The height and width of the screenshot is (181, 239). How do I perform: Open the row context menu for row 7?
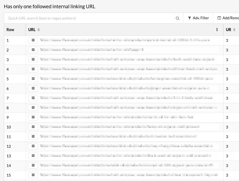pyautogui.click(x=33, y=98)
